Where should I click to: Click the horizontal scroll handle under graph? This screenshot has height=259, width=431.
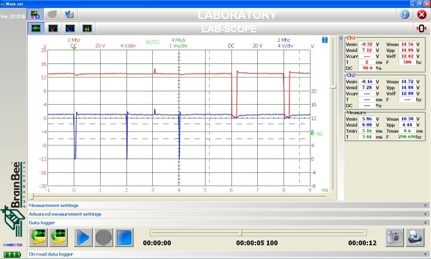point(32,196)
